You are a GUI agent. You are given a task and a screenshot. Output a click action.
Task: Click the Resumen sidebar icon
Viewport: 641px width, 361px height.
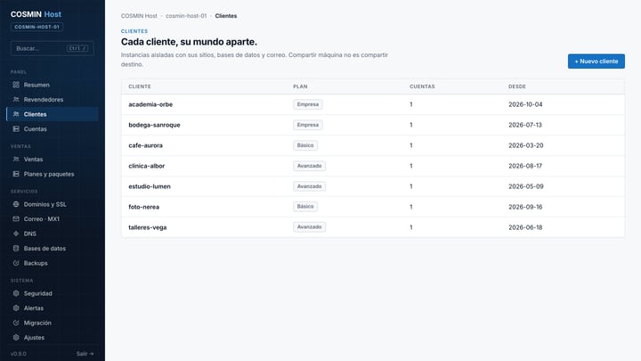coord(16,85)
